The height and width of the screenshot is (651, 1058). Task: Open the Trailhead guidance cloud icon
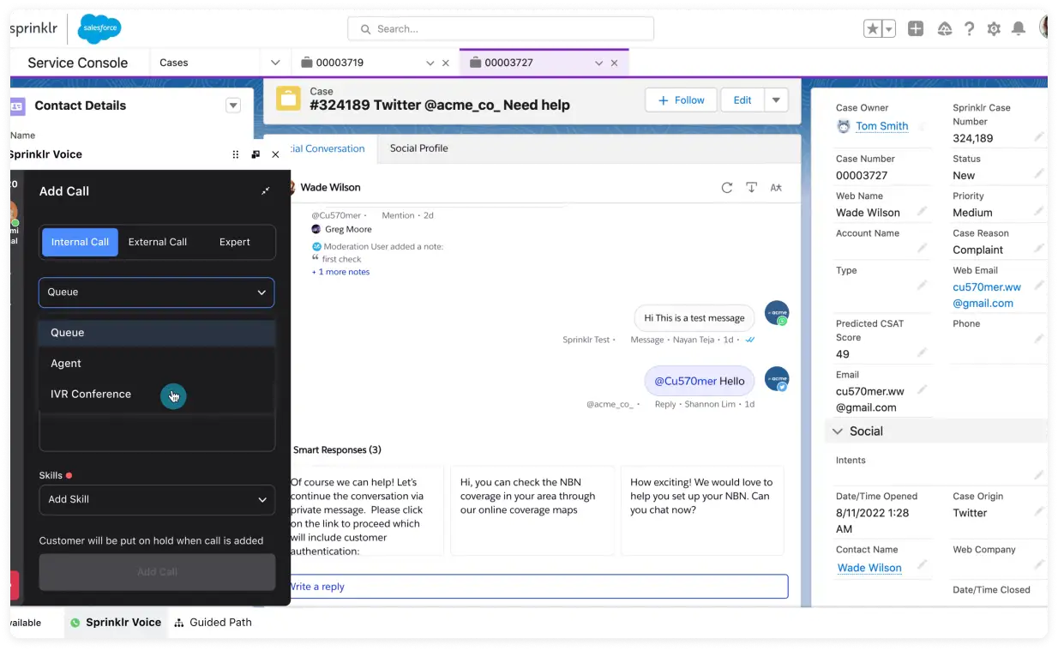tap(944, 28)
